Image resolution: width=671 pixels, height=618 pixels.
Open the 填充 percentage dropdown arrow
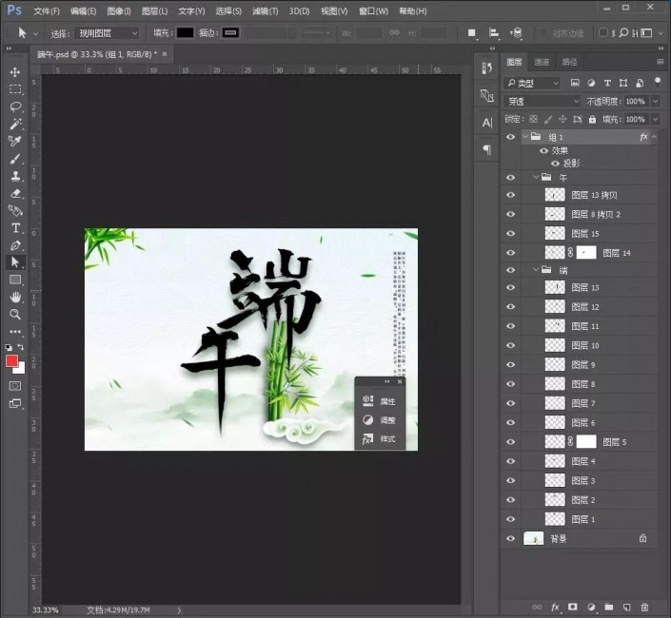(655, 119)
